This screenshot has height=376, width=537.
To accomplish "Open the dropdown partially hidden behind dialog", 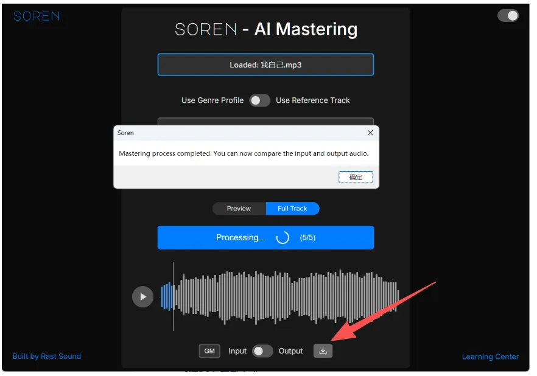I will (x=265, y=122).
